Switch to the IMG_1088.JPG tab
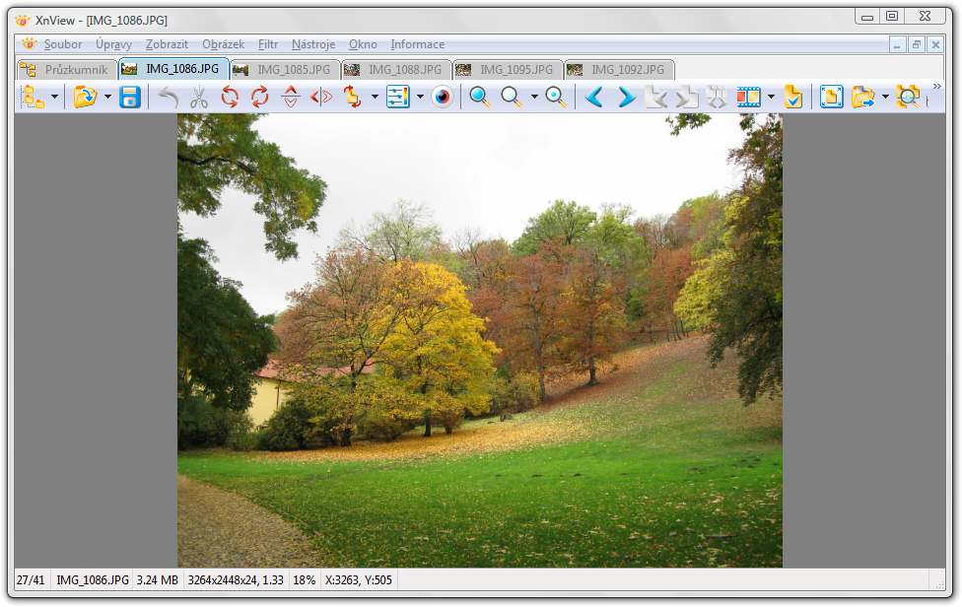 [x=396, y=70]
